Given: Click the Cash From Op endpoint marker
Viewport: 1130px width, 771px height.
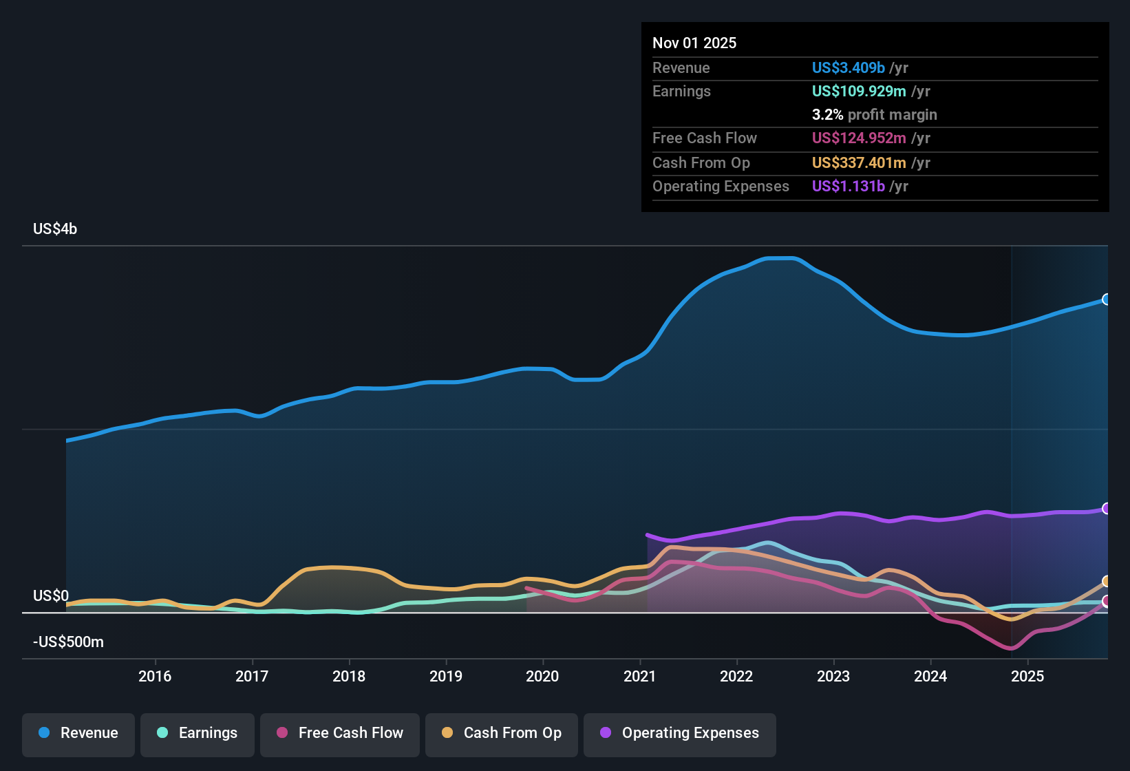Looking at the screenshot, I should pyautogui.click(x=1106, y=580).
